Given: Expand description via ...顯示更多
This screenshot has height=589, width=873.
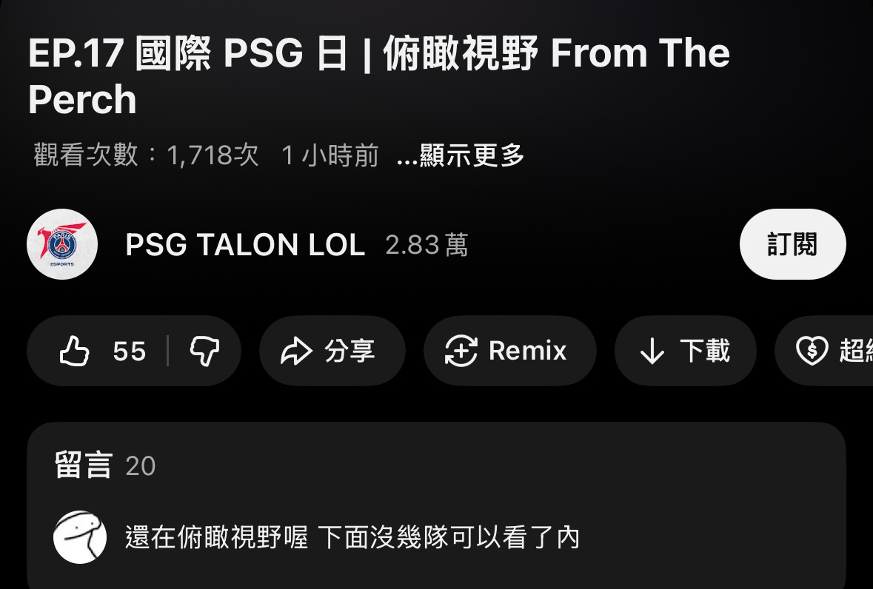Looking at the screenshot, I should [461, 155].
